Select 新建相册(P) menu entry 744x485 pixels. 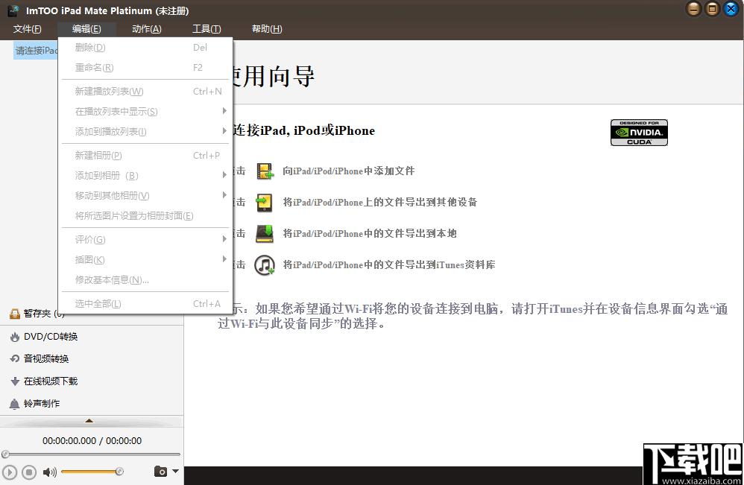(x=145, y=156)
